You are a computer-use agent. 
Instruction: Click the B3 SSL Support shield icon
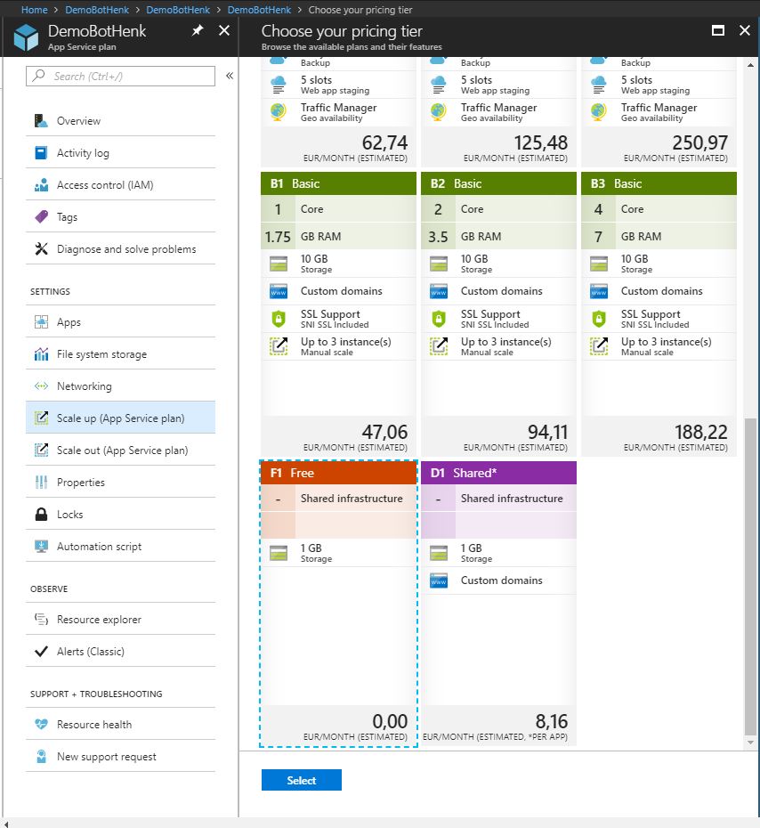[x=599, y=319]
